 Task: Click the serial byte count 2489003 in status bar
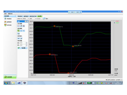tap(113, 80)
